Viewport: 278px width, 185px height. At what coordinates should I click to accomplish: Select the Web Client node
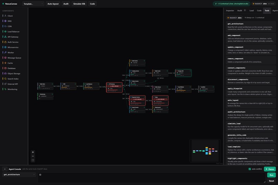(x=46, y=86)
